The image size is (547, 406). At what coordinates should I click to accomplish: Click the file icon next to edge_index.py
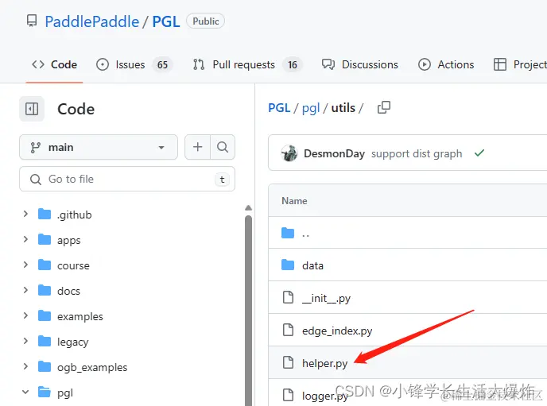[288, 330]
